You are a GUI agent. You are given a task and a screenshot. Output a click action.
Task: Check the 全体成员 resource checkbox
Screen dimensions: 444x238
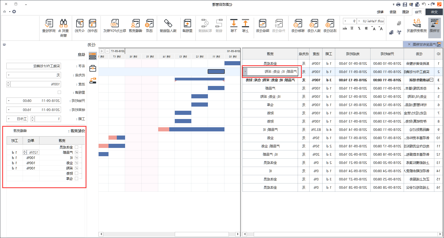pos(76,147)
